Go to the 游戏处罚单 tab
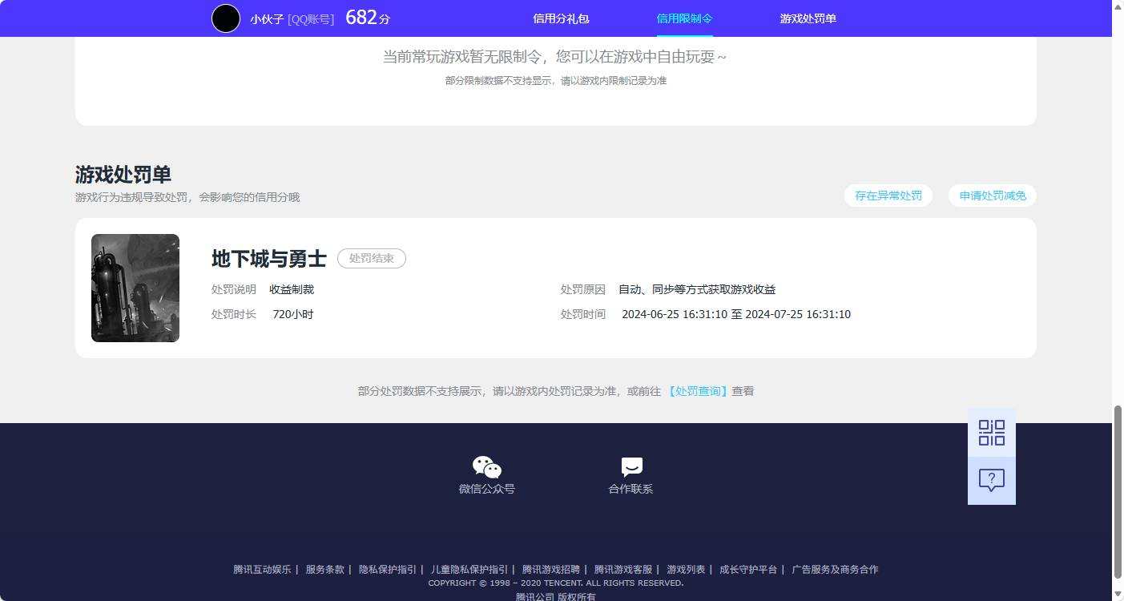 (x=808, y=18)
